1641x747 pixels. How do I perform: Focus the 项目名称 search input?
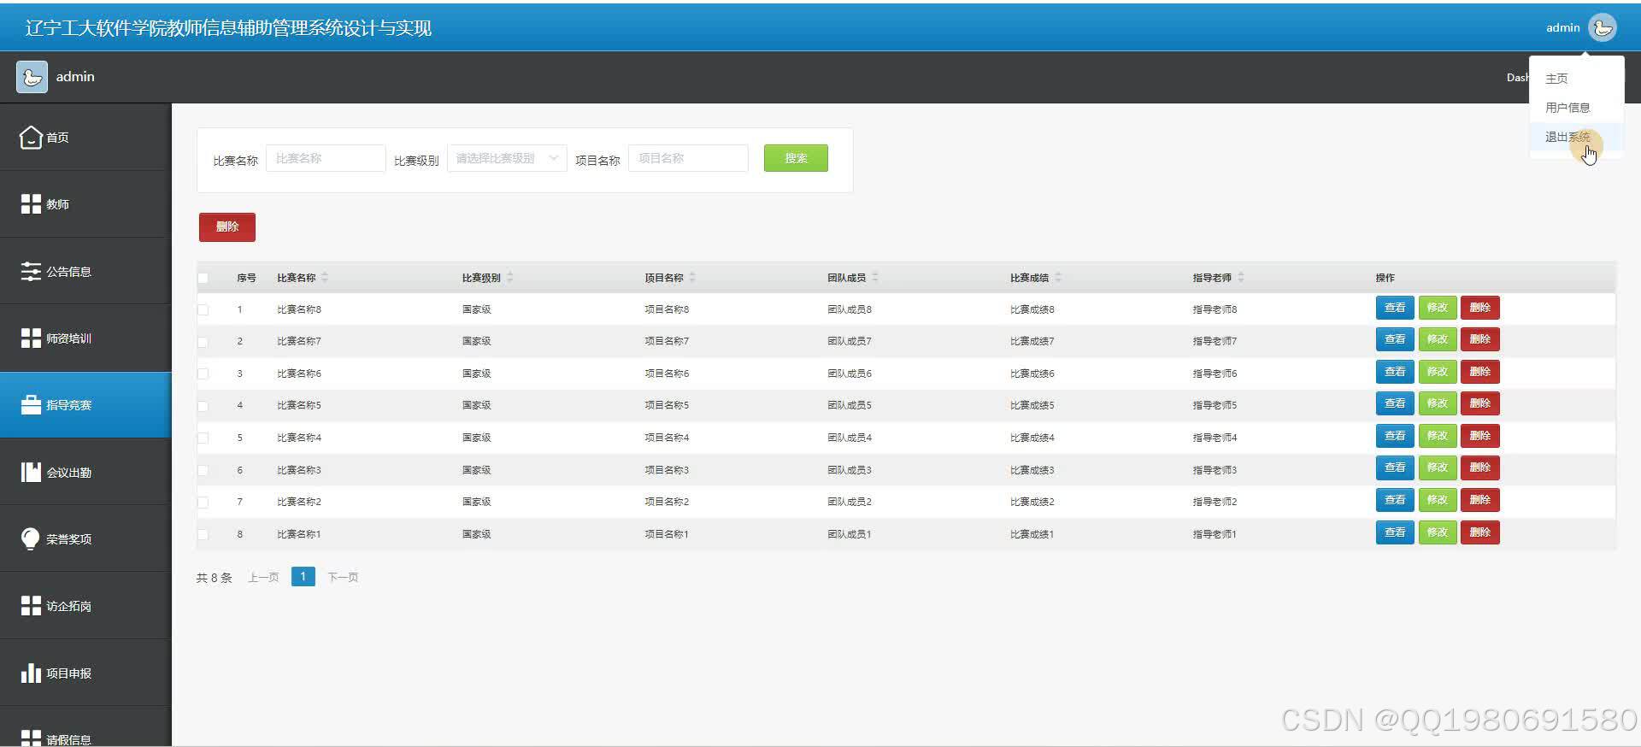pos(688,158)
